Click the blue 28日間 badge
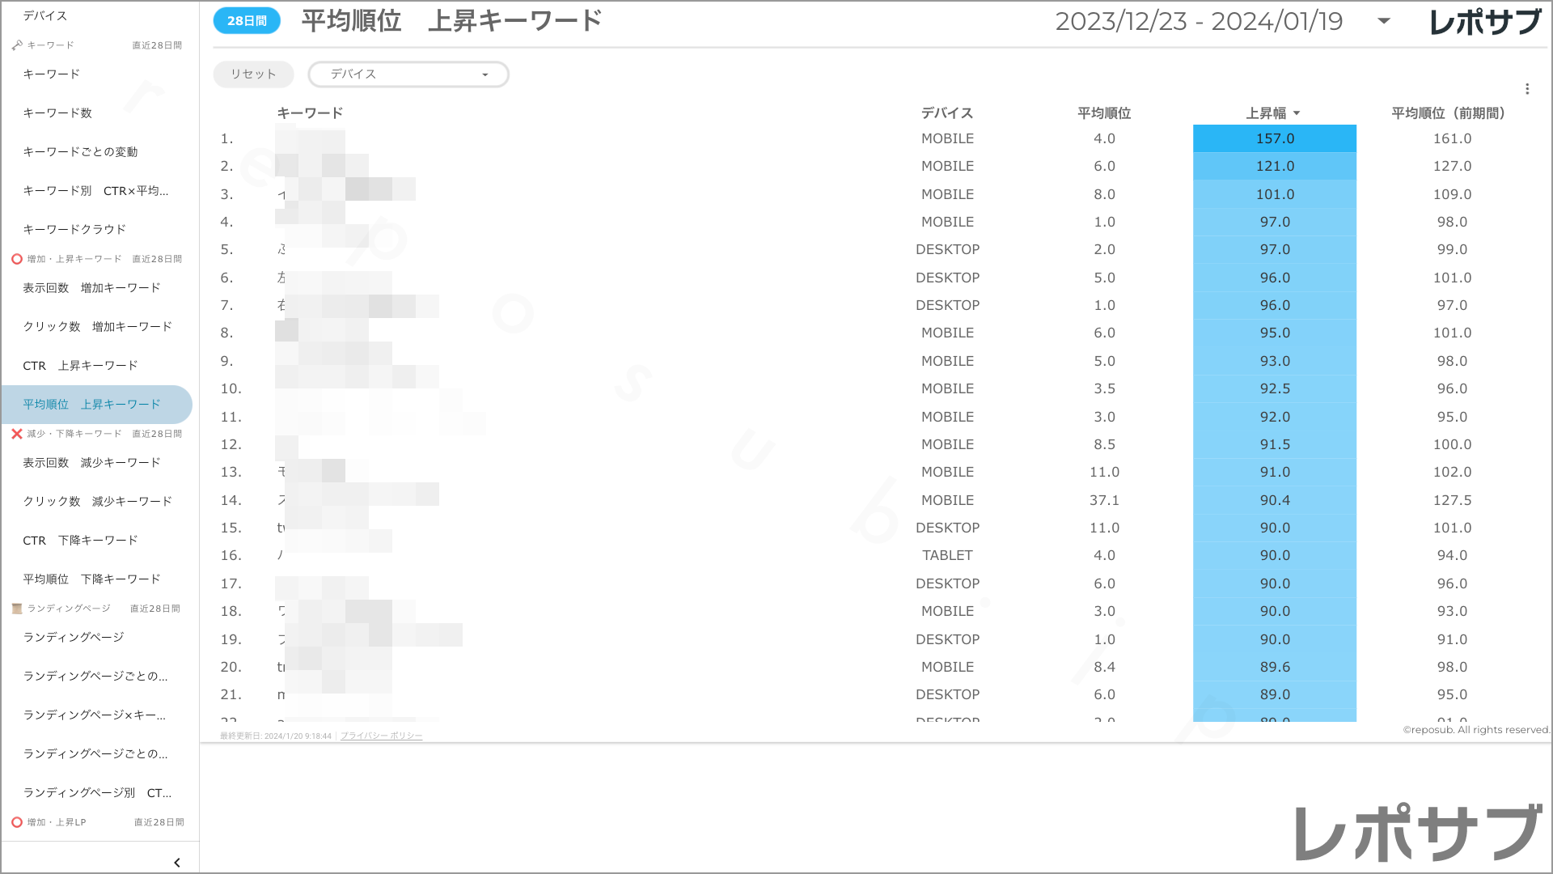Screen dimensions: 1553x874 [247, 20]
